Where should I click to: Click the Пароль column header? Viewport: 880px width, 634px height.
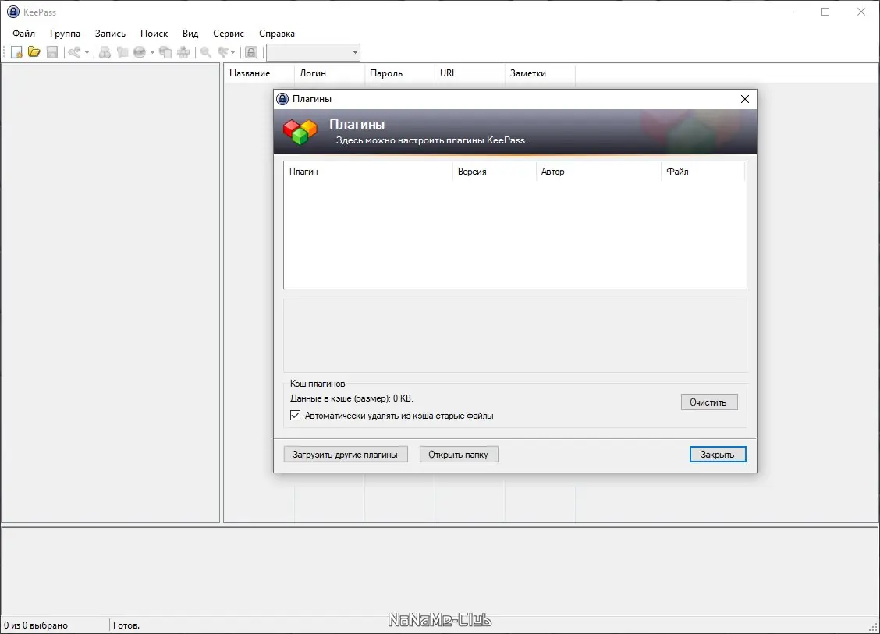[399, 73]
